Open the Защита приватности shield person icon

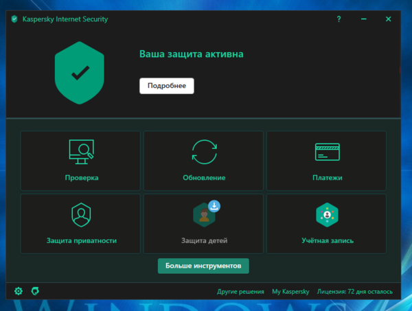pyautogui.click(x=81, y=215)
